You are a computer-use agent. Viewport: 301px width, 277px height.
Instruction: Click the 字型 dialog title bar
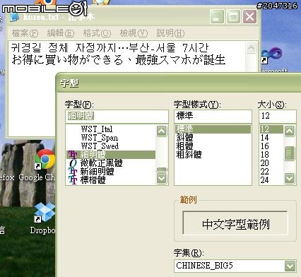coord(179,83)
